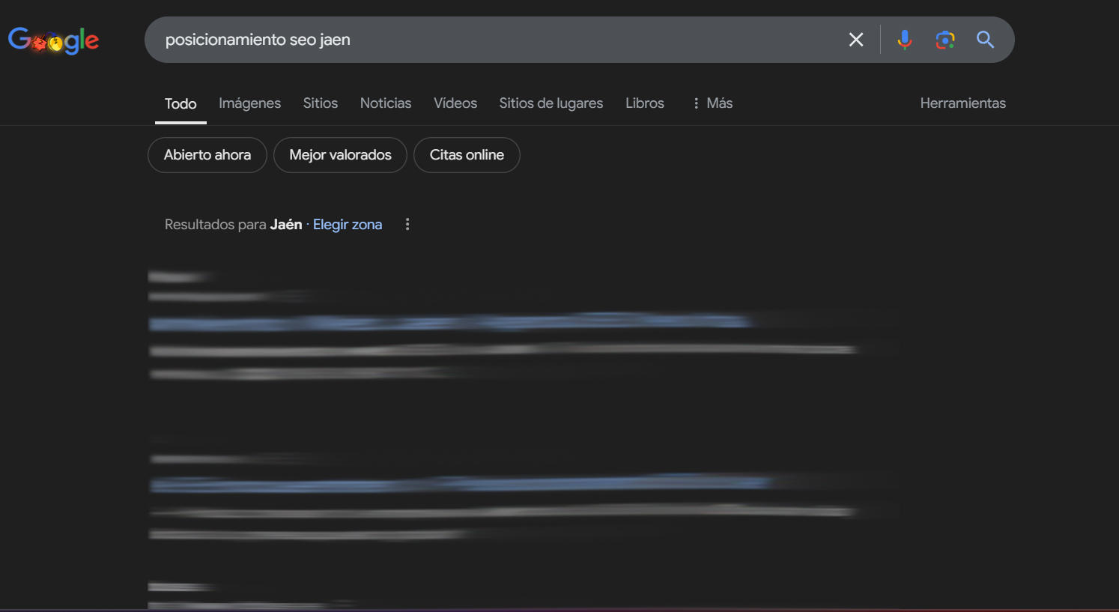Activate the Mejor valorados filter chip
The width and height of the screenshot is (1119, 612).
[340, 155]
